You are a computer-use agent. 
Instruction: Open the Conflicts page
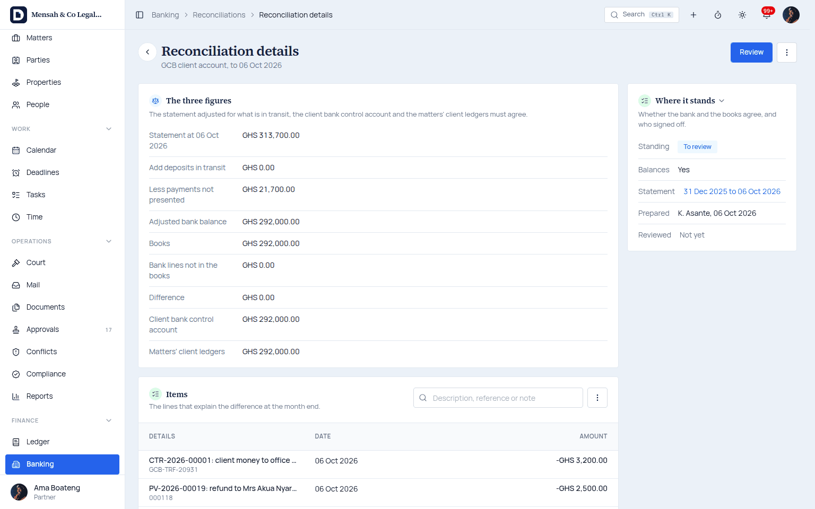62,352
